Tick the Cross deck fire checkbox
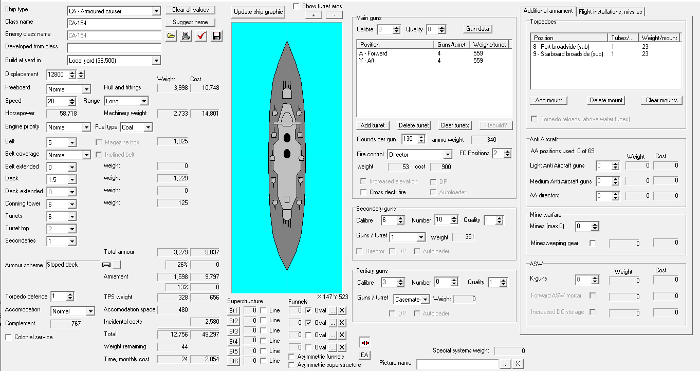The image size is (700, 371). pos(364,192)
